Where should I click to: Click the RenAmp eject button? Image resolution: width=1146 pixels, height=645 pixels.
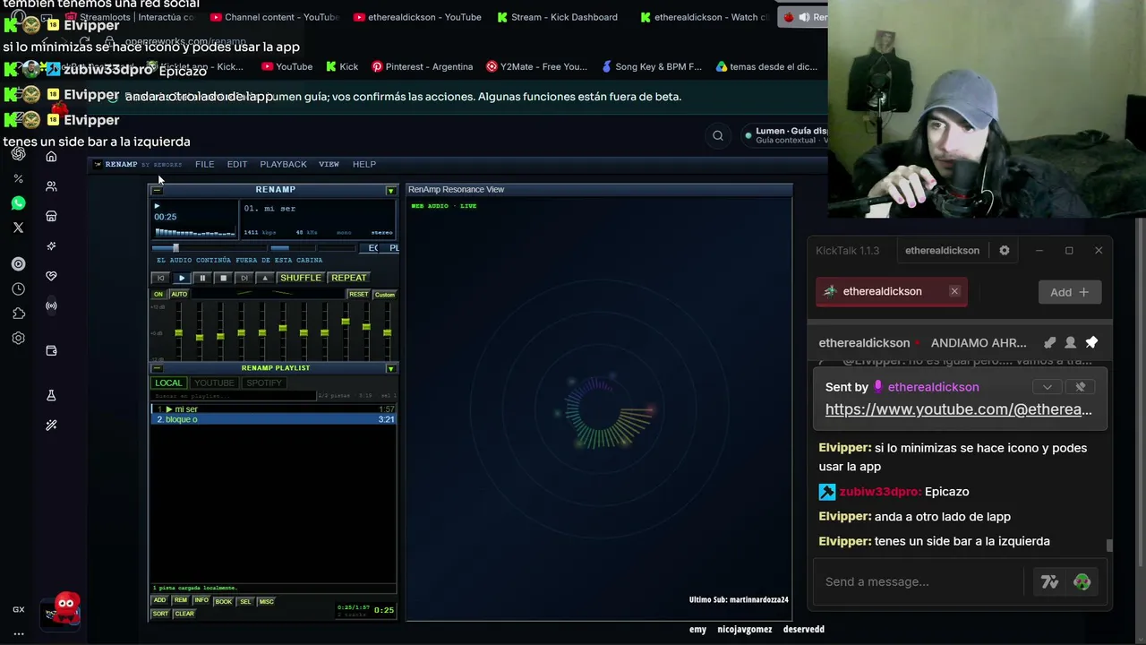(264, 278)
